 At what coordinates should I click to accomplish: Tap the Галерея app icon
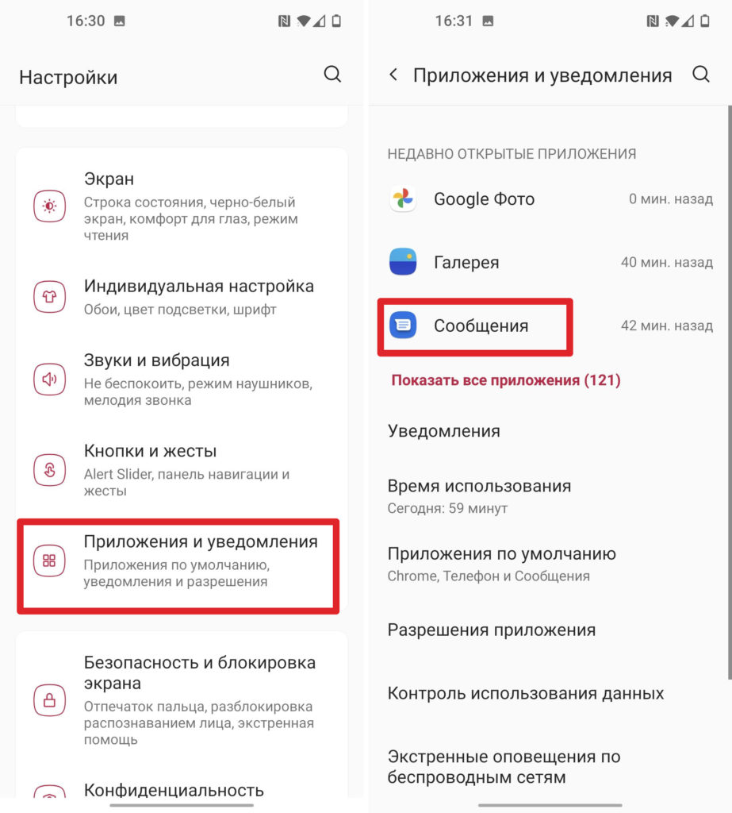(x=403, y=262)
